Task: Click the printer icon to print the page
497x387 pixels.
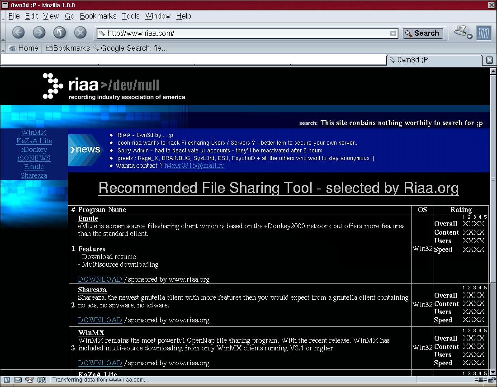Action: click(460, 31)
